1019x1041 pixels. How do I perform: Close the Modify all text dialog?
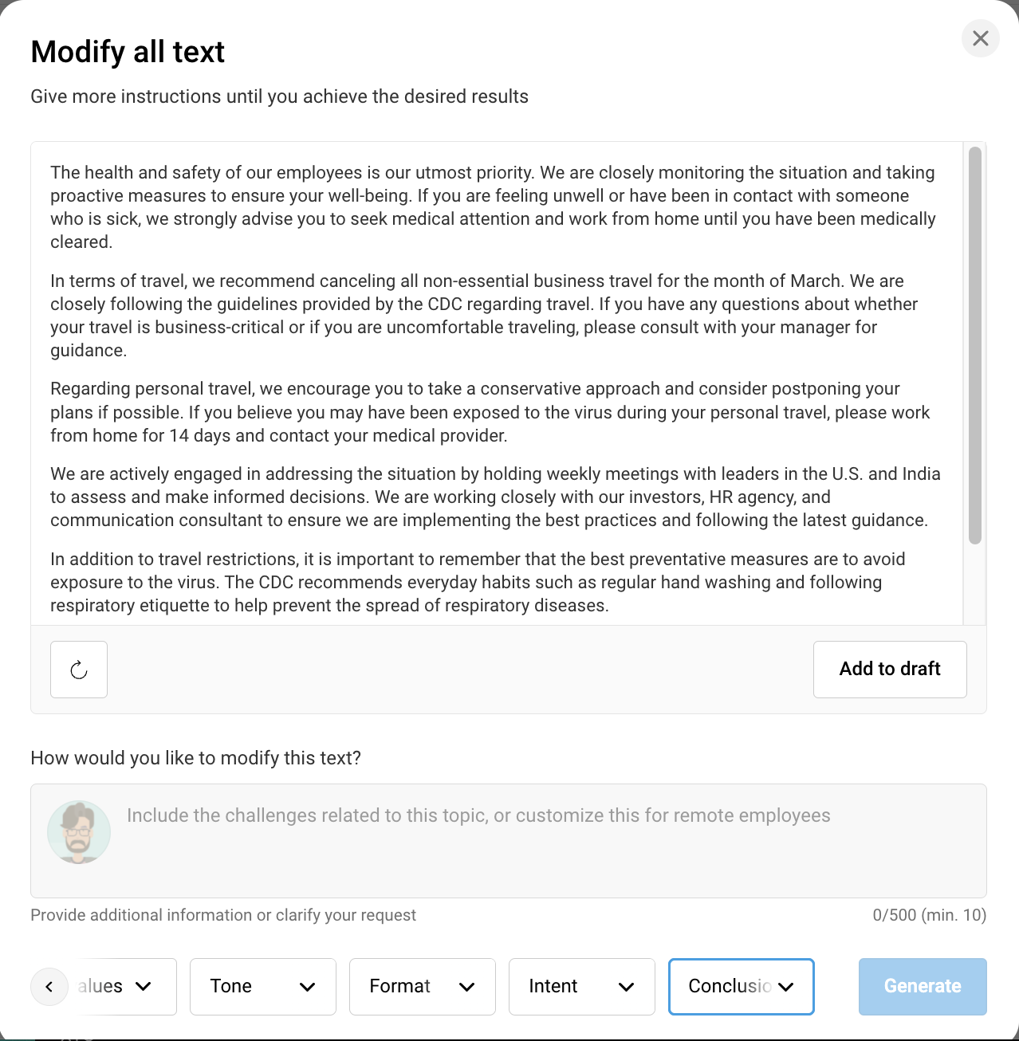[x=980, y=38]
